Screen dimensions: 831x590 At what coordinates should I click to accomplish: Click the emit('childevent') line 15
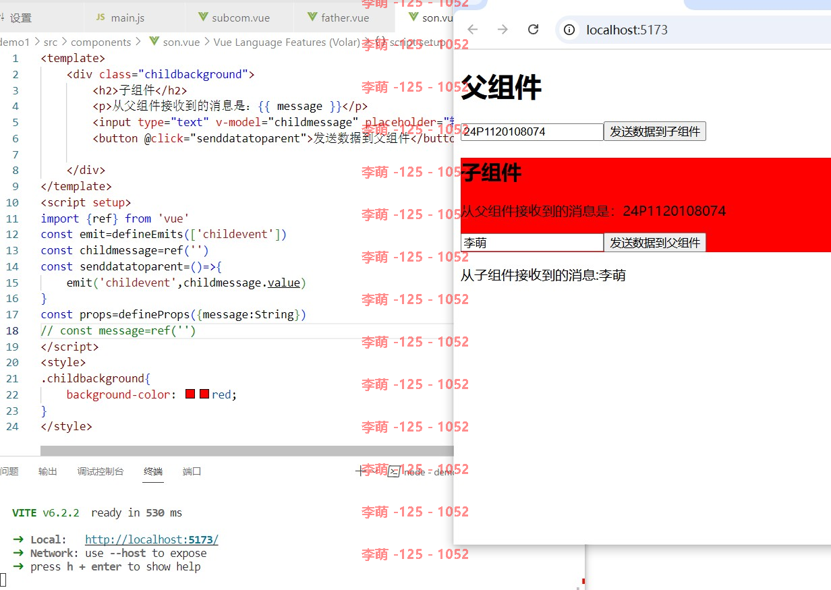(x=186, y=283)
